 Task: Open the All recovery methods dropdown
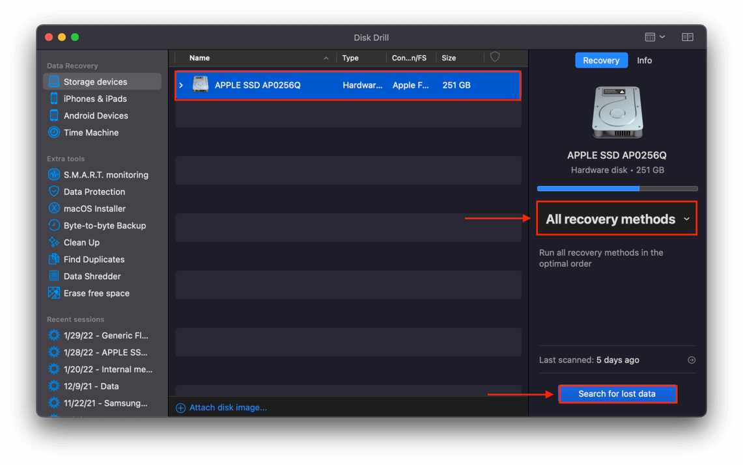click(x=617, y=219)
